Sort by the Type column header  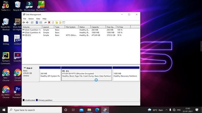[x=59, y=27]
